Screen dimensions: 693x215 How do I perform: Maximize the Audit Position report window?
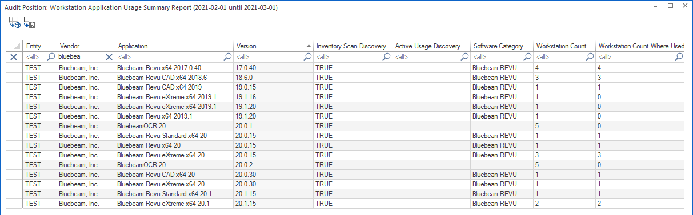tap(671, 5)
